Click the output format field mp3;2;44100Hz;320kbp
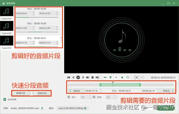 tap(73, 108)
